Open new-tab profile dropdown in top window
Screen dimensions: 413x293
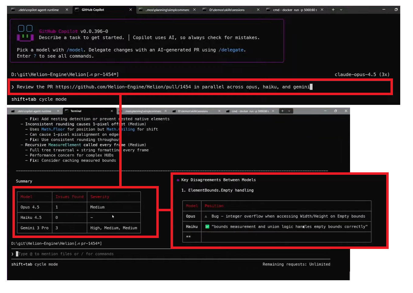341,10
